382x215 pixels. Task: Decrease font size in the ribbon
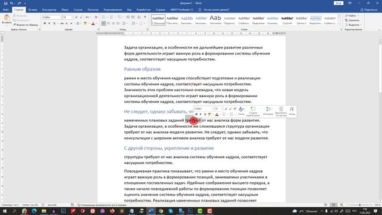click(81, 17)
